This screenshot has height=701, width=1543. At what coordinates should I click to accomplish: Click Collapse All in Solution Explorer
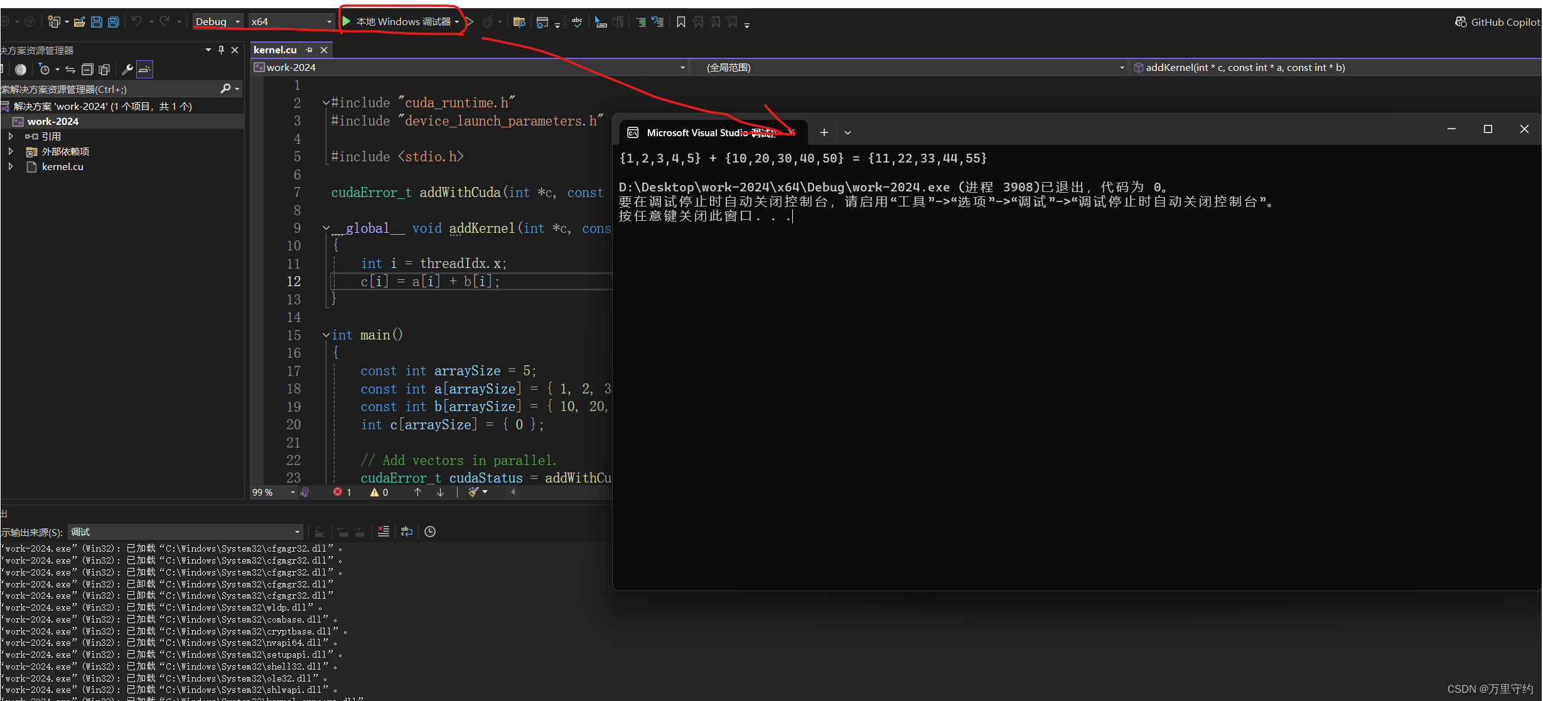pyautogui.click(x=87, y=70)
